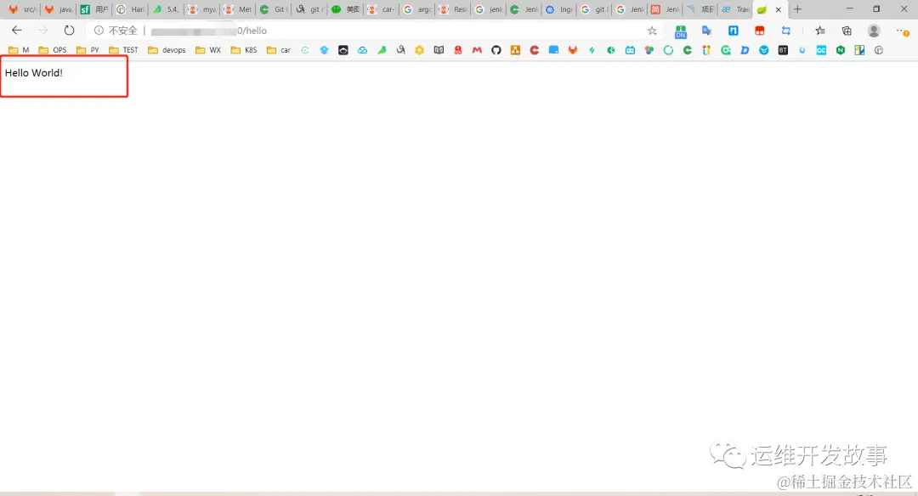Screen dimensions: 918x496
Task: Open the orange sitemap bookmark icon
Action: pos(515,50)
